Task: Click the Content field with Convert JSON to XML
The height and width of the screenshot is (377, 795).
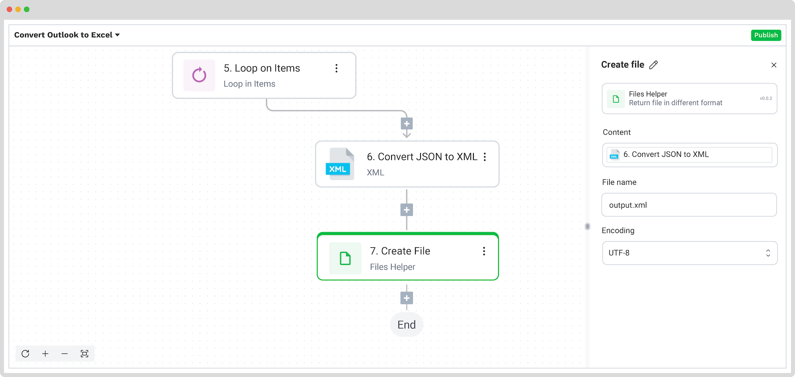Action: coord(690,155)
